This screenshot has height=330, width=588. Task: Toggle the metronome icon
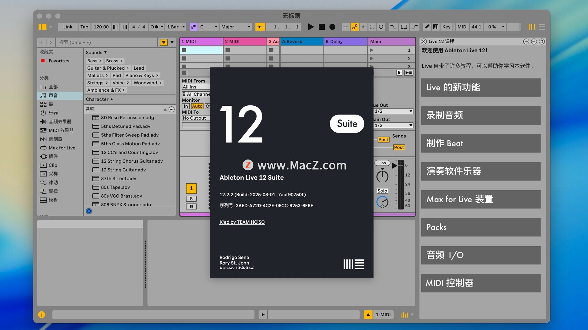coord(155,27)
